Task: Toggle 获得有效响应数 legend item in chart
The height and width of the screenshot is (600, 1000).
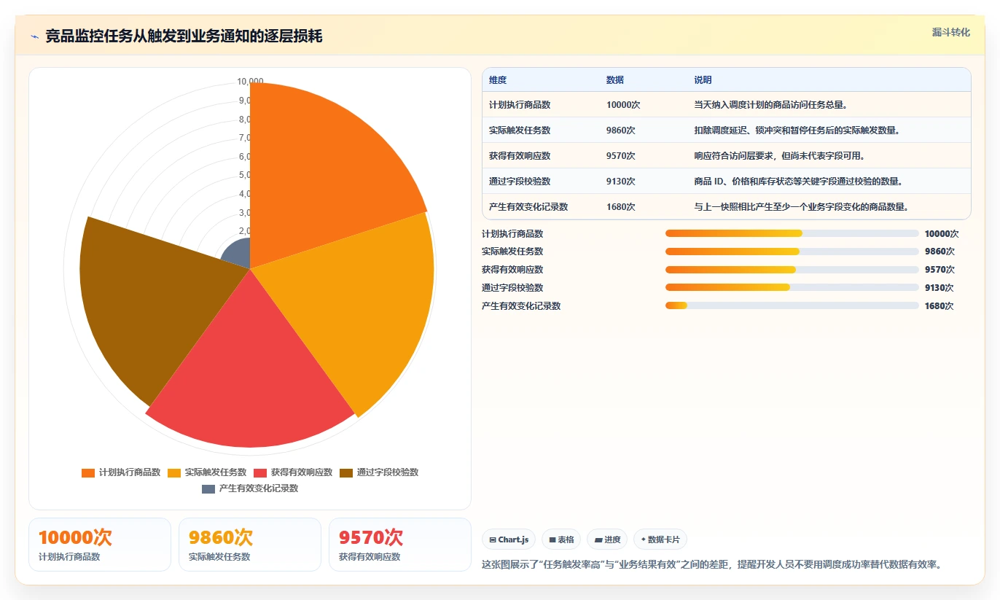Action: tap(293, 472)
